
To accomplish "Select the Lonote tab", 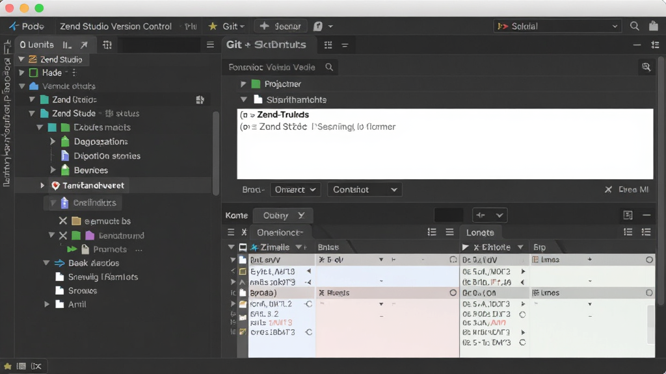I will pos(480,232).
